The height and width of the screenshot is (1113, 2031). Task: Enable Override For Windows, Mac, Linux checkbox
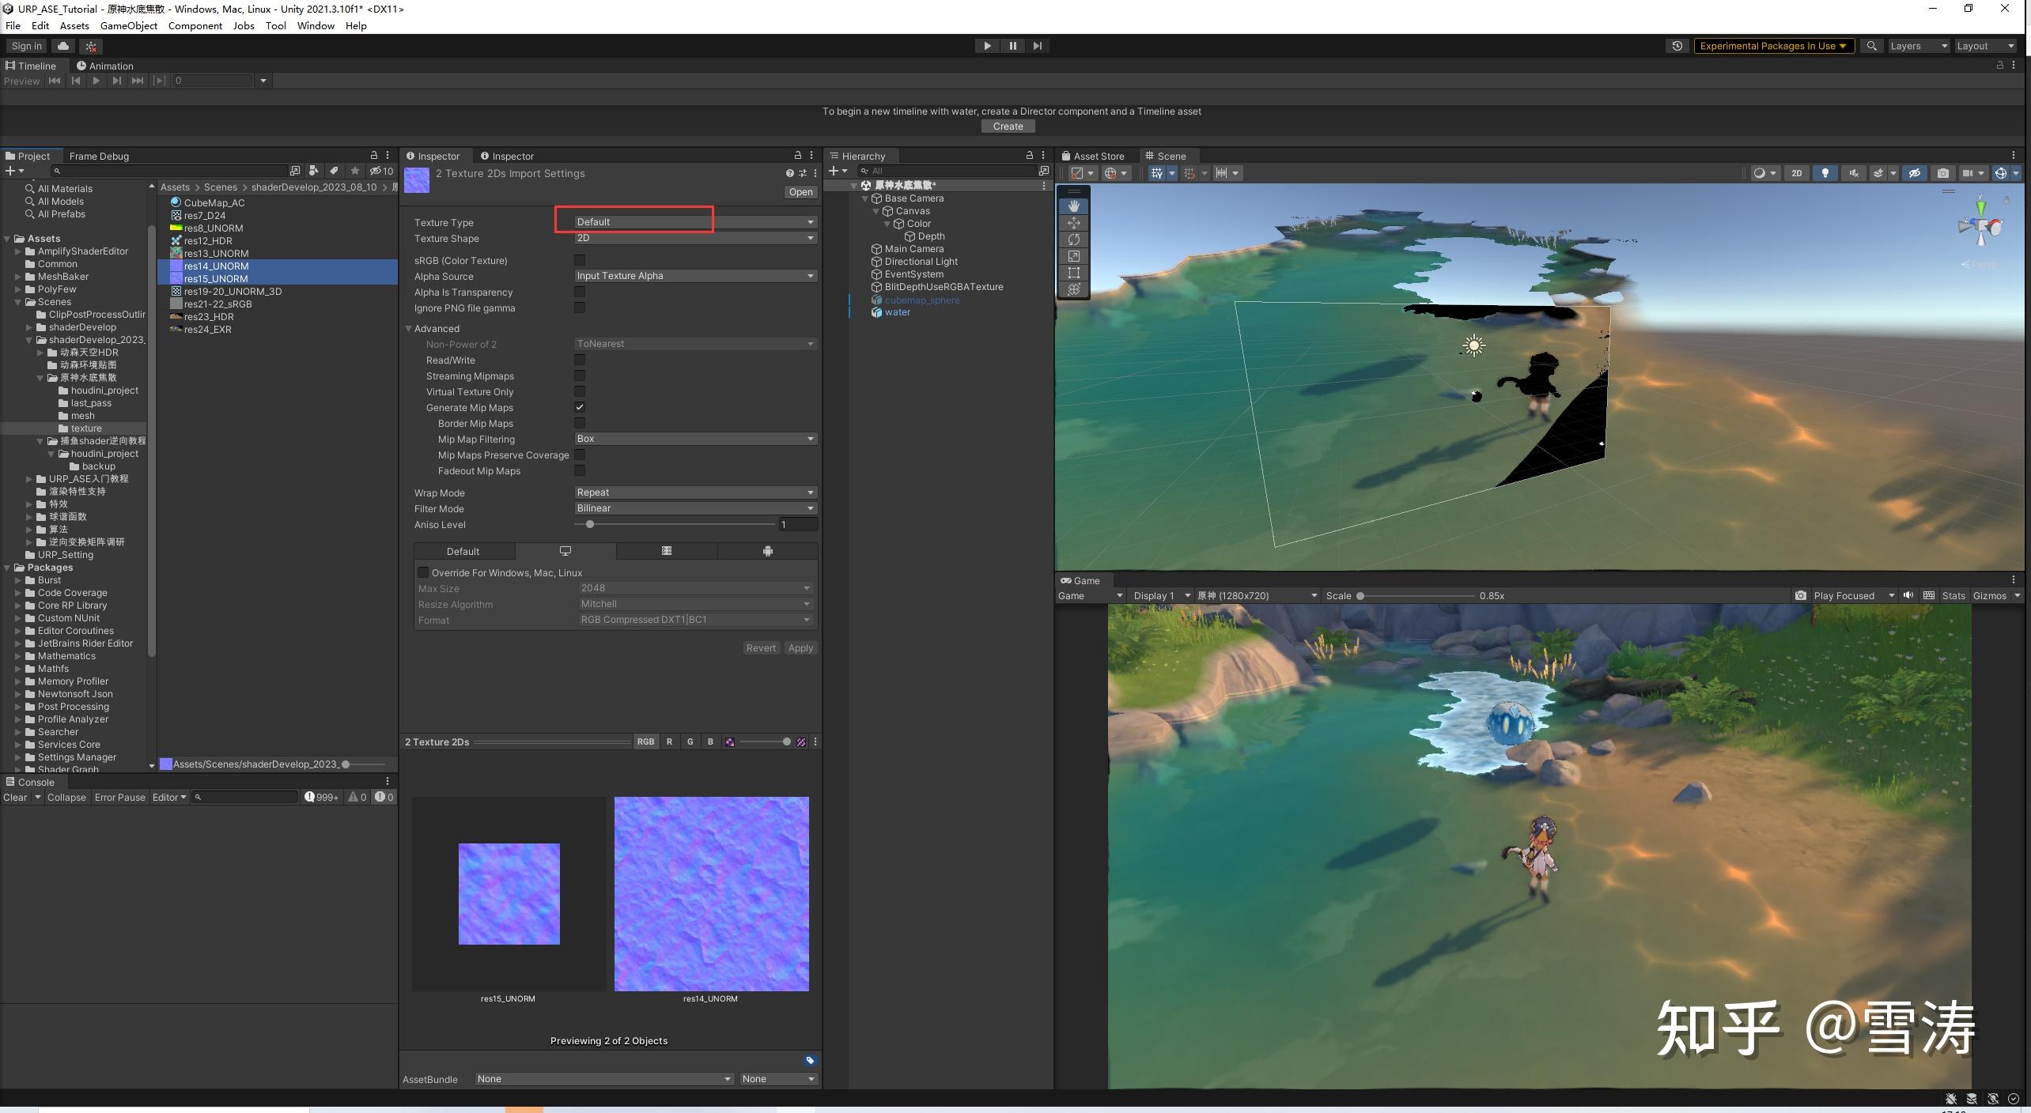coord(423,572)
